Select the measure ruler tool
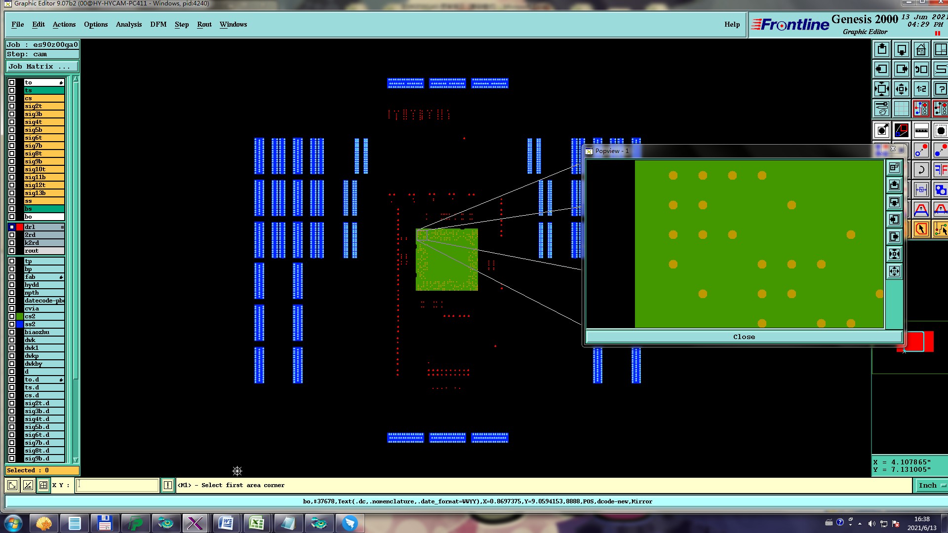The image size is (948, 533). [x=921, y=131]
